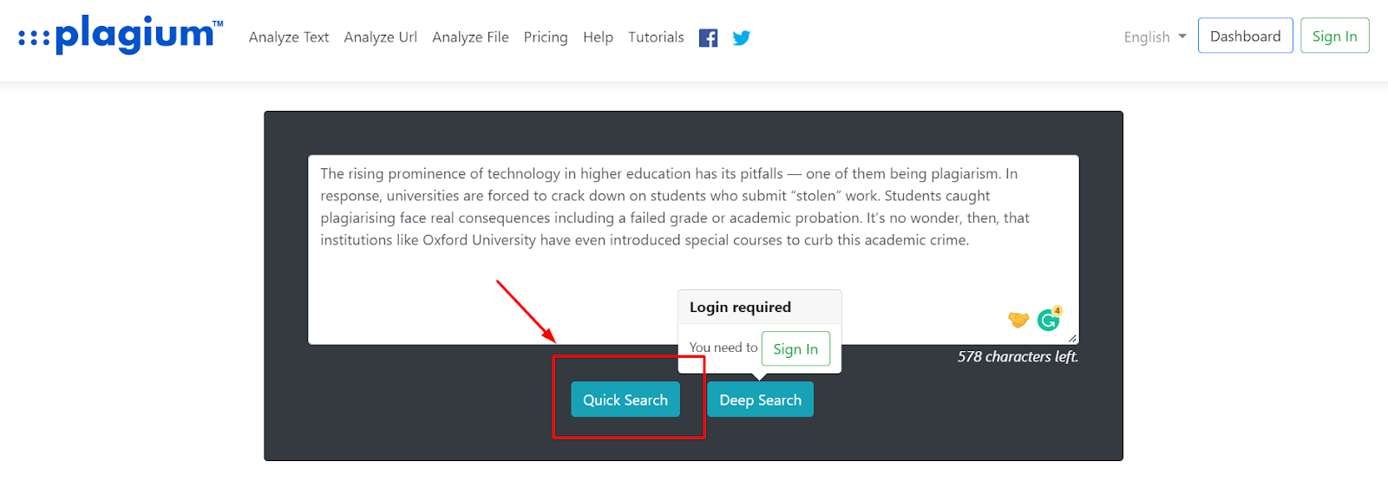Open the Facebook page icon
This screenshot has width=1388, height=487.
click(708, 38)
